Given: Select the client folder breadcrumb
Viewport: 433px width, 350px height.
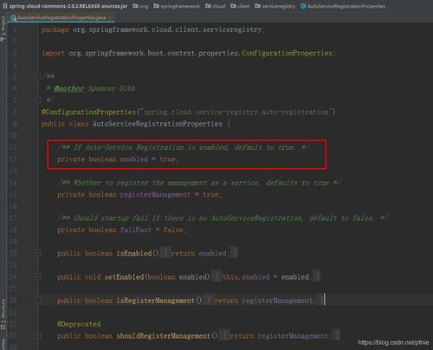Looking at the screenshot, I should pos(240,6).
